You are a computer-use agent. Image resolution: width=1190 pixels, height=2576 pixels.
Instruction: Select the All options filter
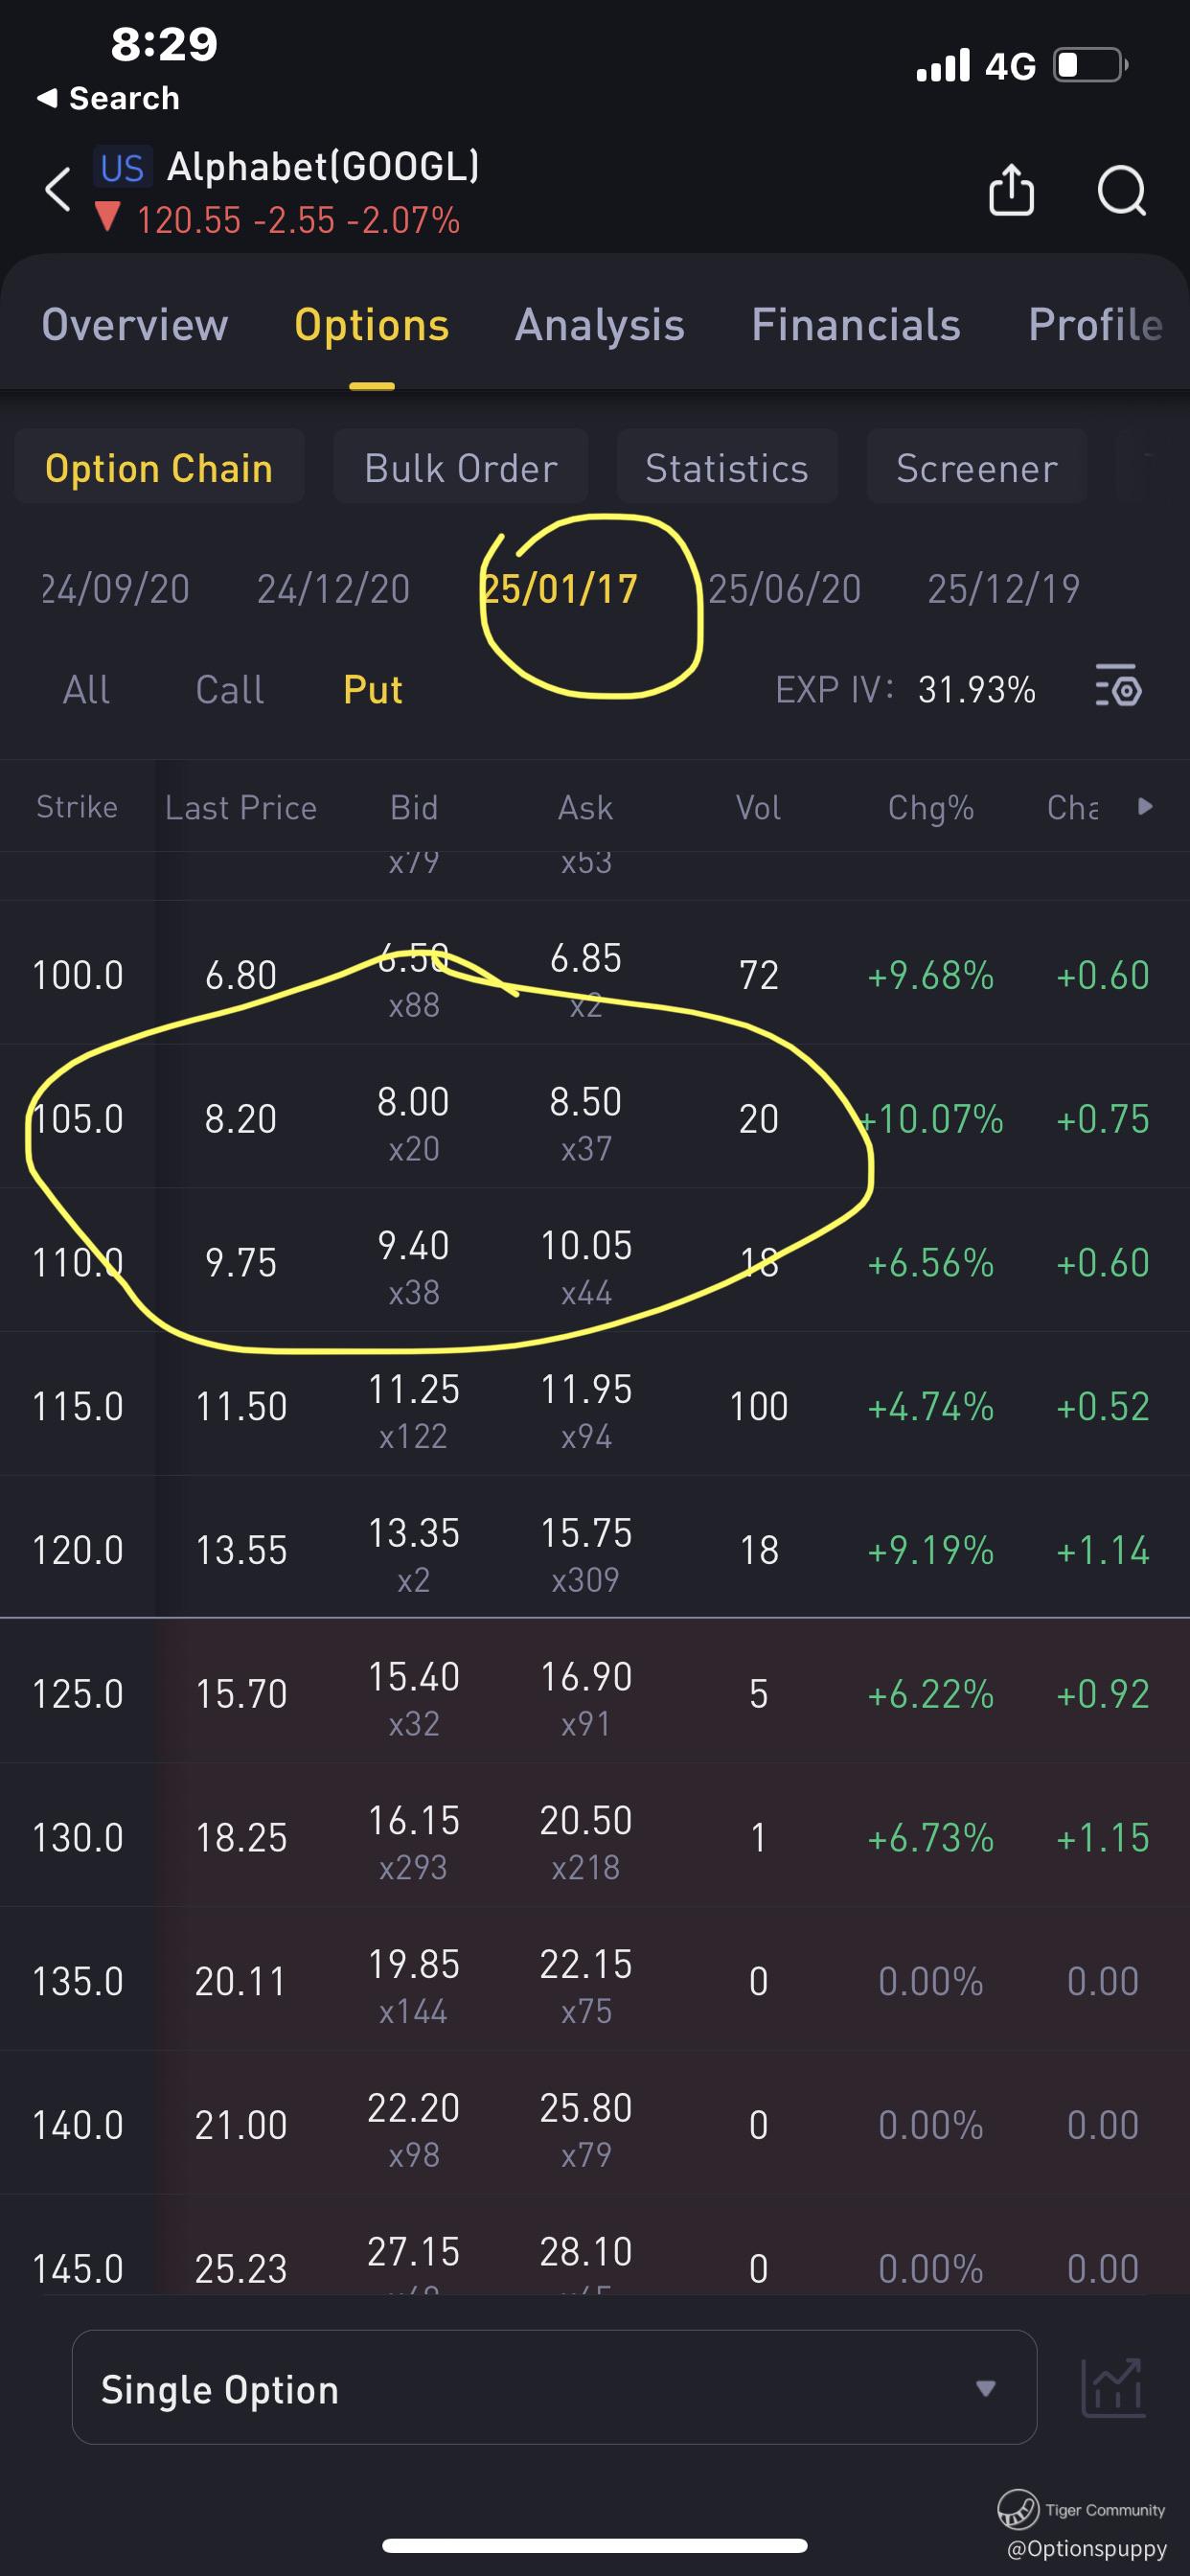(x=86, y=690)
